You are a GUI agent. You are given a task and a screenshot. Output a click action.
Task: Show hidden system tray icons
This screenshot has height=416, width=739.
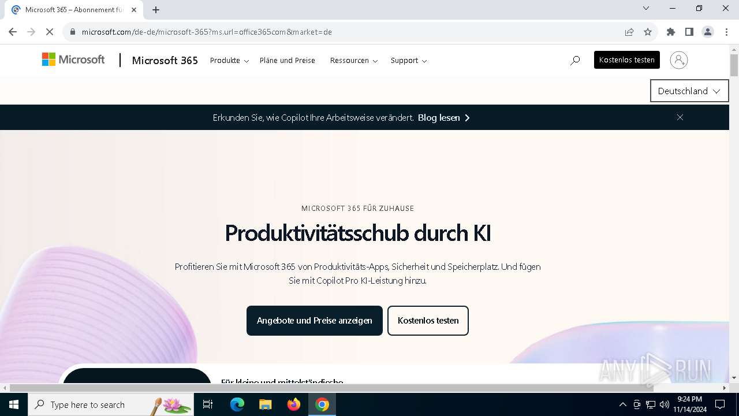coord(622,404)
